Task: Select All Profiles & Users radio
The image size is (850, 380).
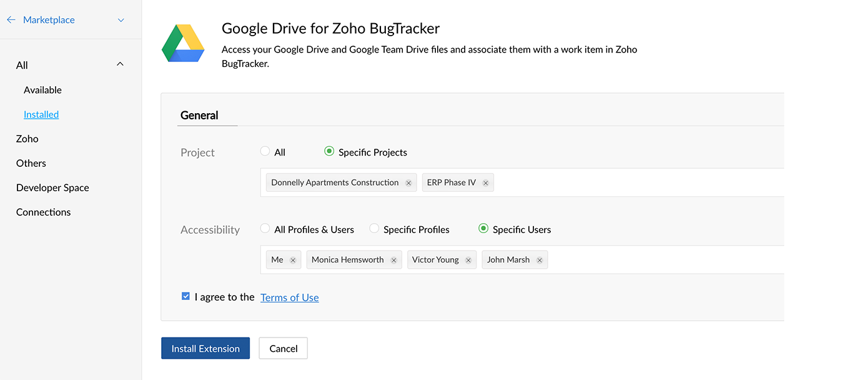Action: pyautogui.click(x=265, y=229)
